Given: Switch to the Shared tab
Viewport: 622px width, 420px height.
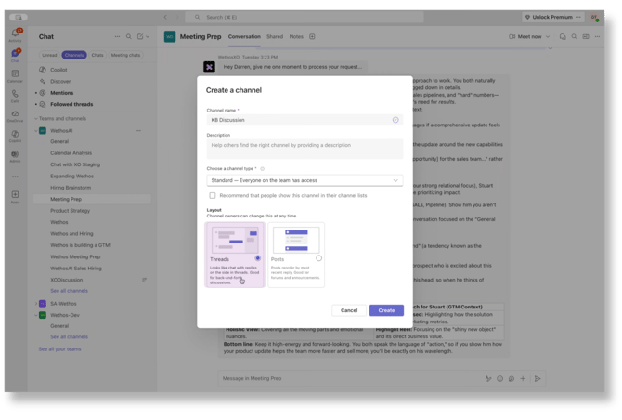Looking at the screenshot, I should pyautogui.click(x=275, y=36).
